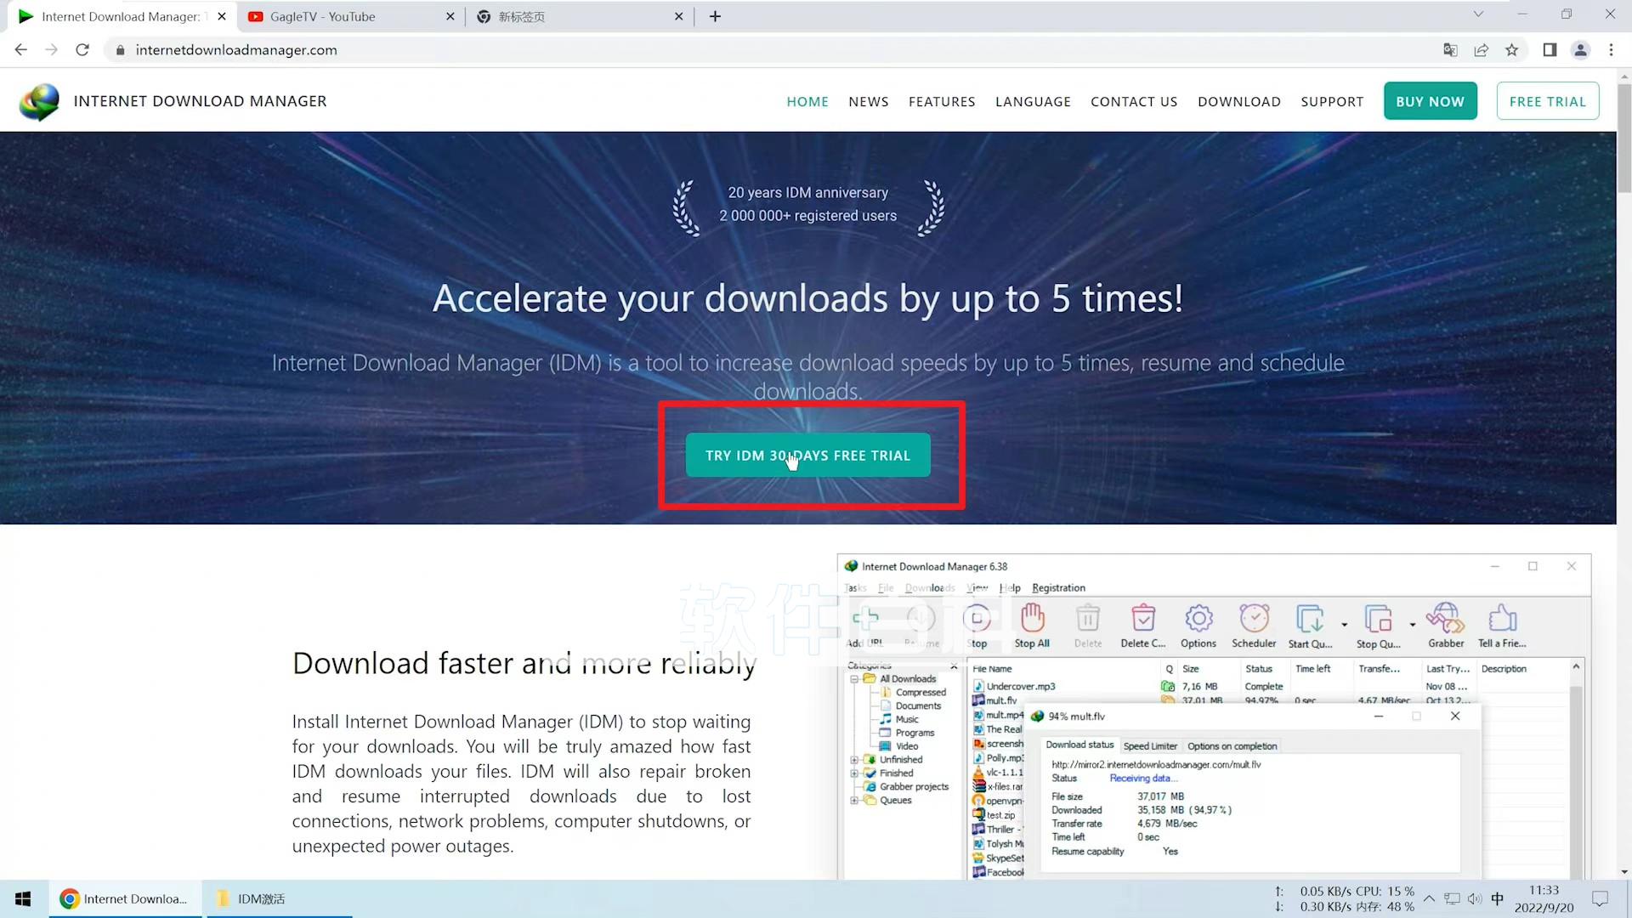The image size is (1632, 918).
Task: Click the reload page icon
Action: click(x=82, y=50)
